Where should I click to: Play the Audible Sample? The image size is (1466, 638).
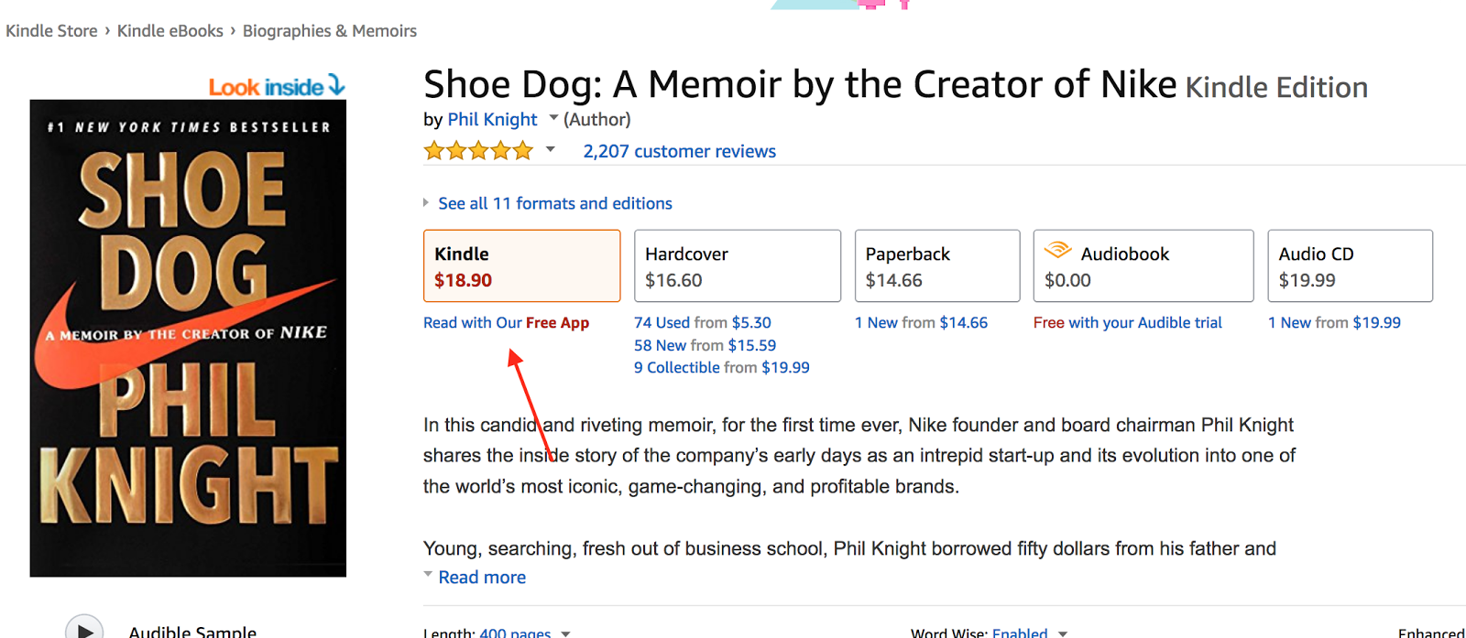pos(84,629)
